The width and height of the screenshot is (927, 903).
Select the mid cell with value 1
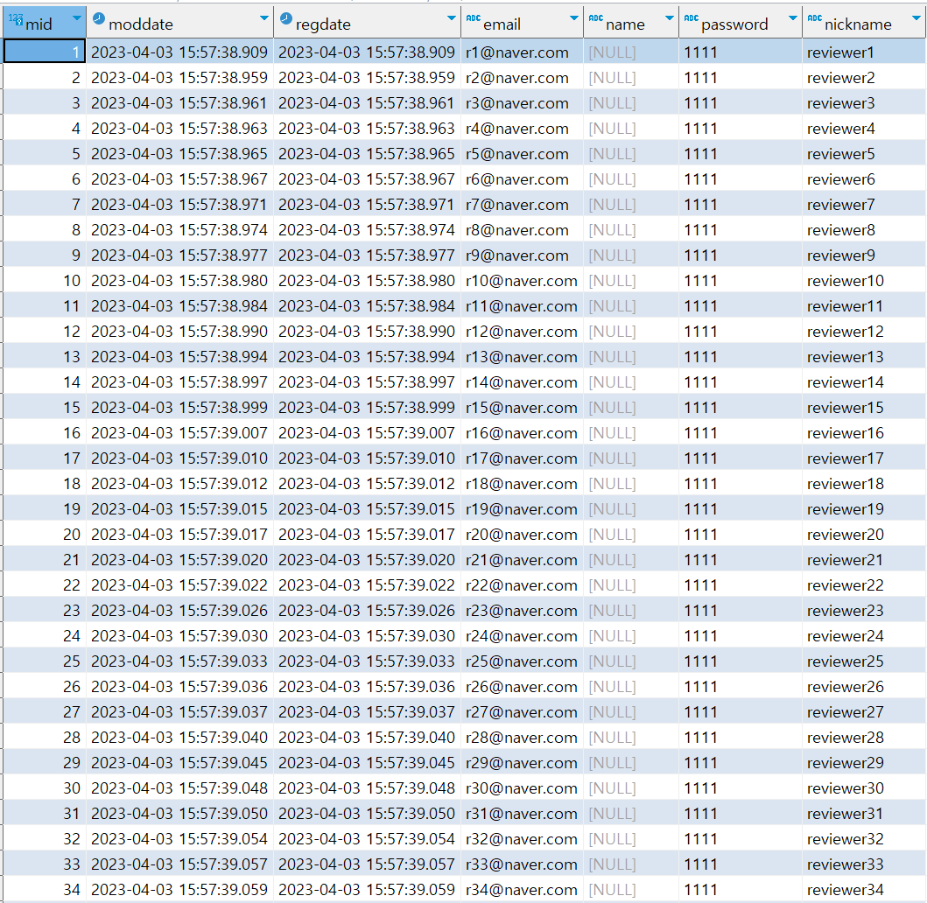tap(45, 52)
